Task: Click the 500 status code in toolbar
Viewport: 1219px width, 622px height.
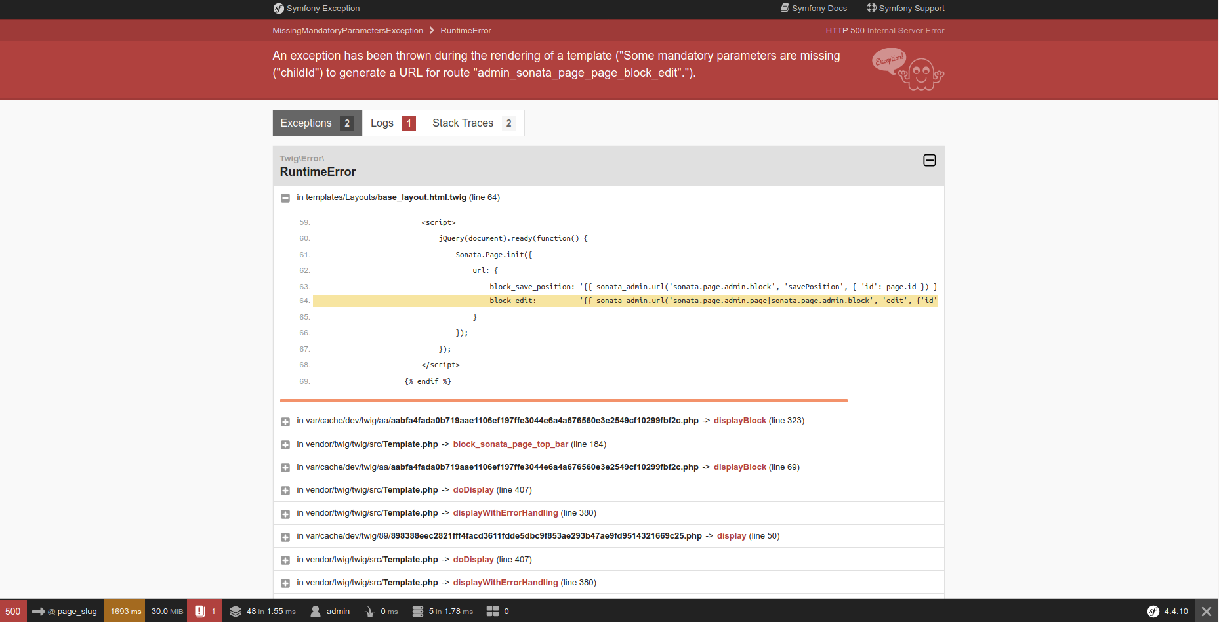Action: pos(13,611)
